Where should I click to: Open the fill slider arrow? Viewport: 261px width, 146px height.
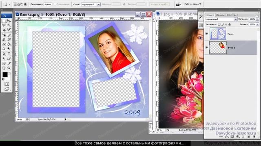(257, 24)
